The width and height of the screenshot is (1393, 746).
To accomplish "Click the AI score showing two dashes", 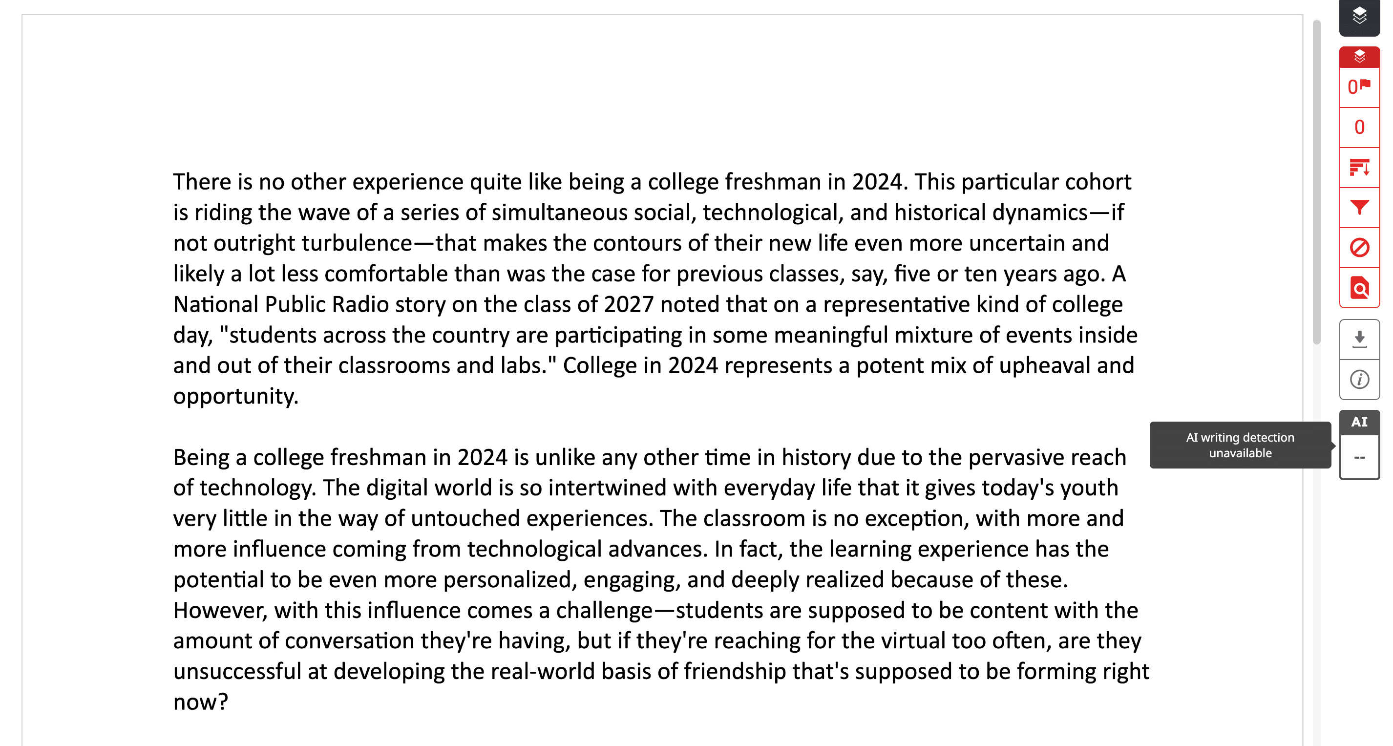I will pyautogui.click(x=1359, y=458).
